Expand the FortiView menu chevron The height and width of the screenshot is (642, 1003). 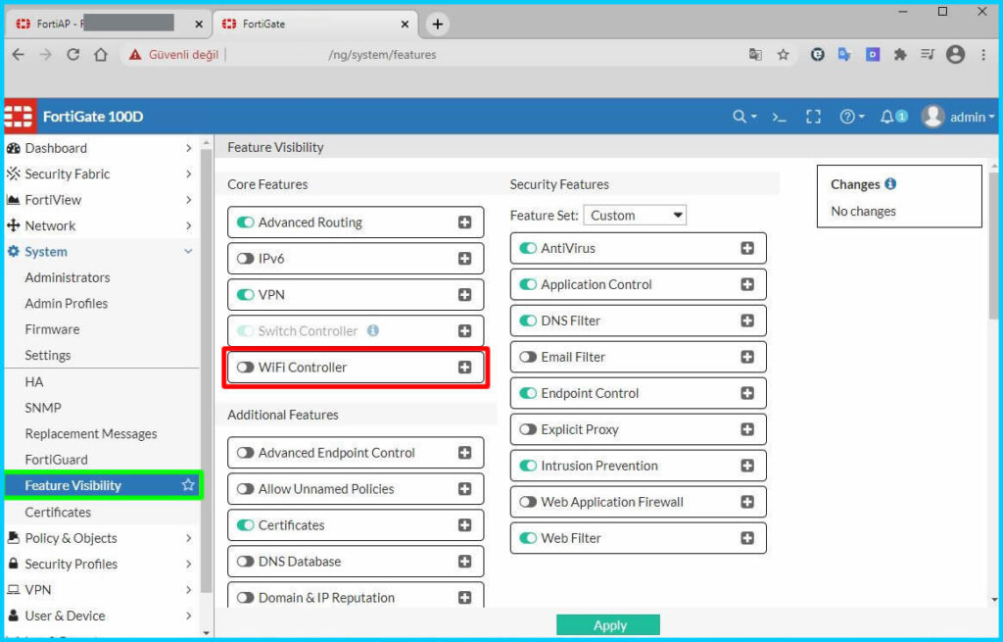189,200
